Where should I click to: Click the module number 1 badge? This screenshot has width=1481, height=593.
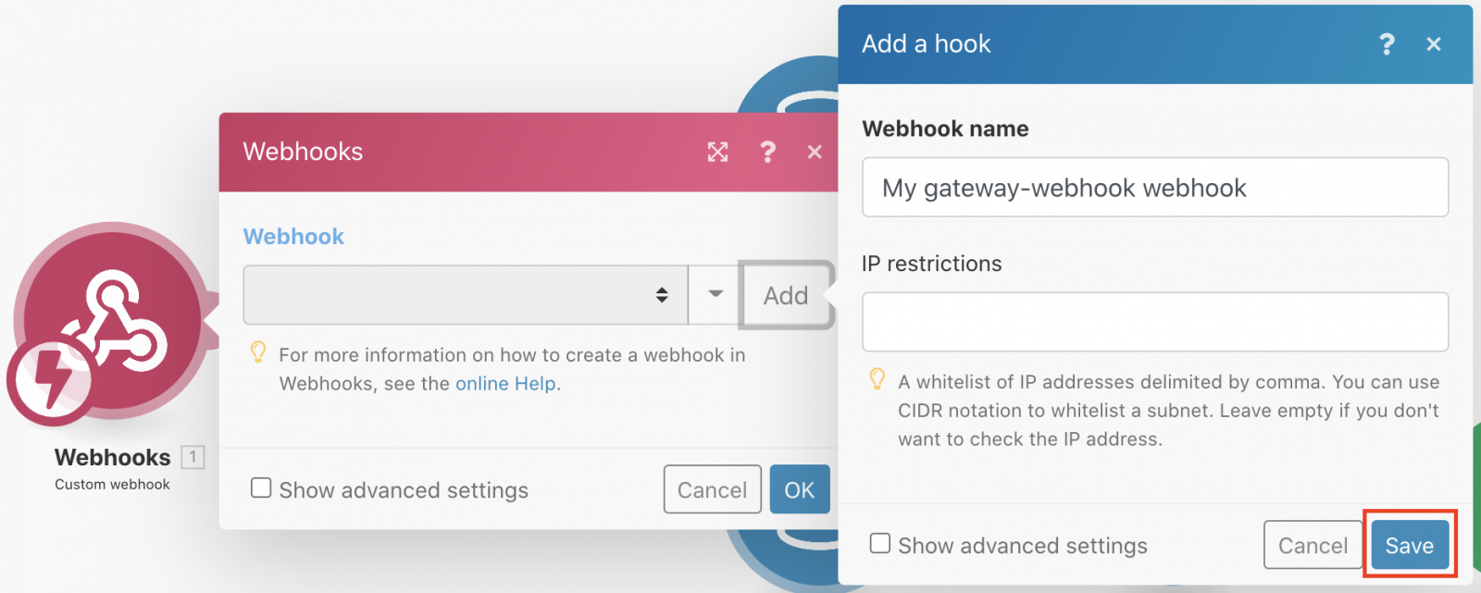(x=193, y=457)
